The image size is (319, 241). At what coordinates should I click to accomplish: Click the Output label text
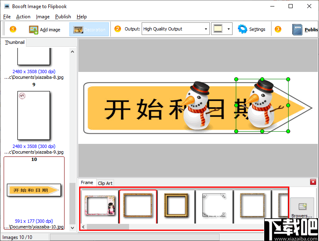click(132, 29)
